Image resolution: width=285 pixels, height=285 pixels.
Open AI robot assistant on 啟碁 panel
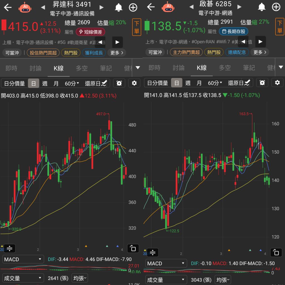tap(168, 7)
